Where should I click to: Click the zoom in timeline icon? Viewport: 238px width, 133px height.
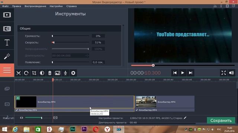[55, 117]
